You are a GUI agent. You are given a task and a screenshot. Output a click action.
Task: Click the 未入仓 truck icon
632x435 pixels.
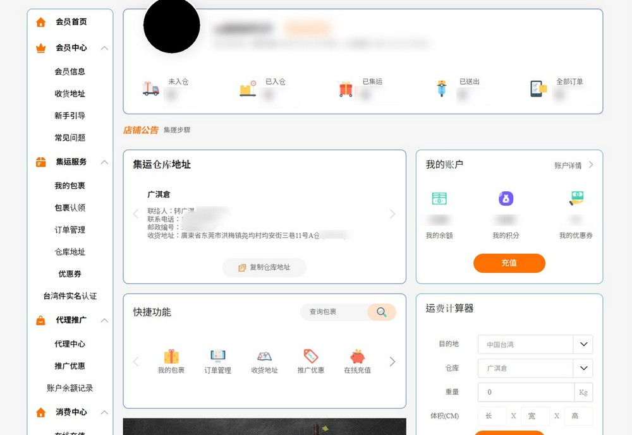click(x=150, y=89)
